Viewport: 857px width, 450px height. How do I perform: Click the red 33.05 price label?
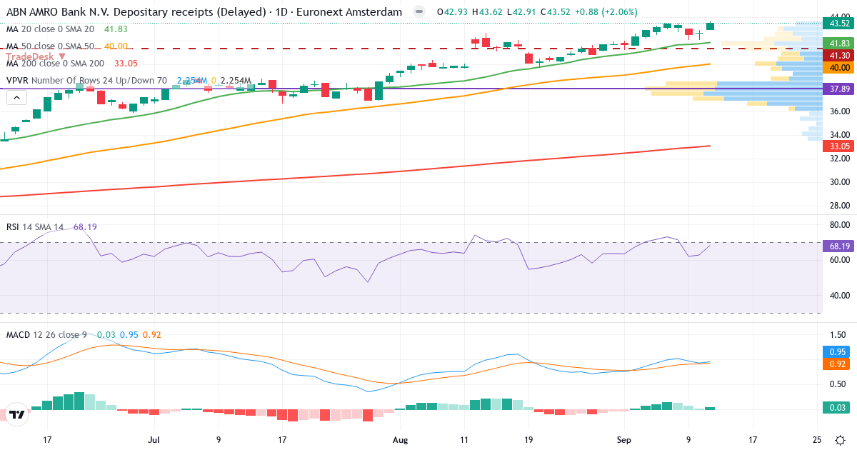(x=838, y=146)
